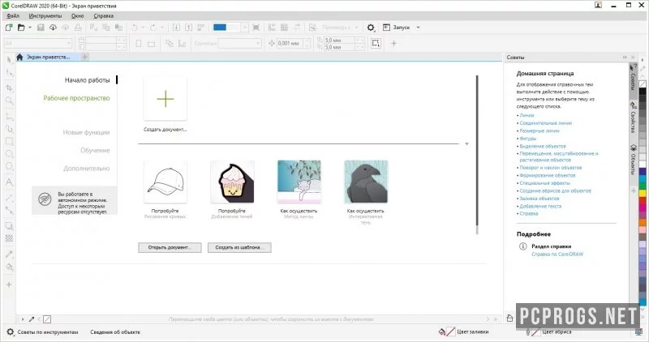The image size is (649, 342).
Task: Select the Freehand tool
Action: [9, 117]
